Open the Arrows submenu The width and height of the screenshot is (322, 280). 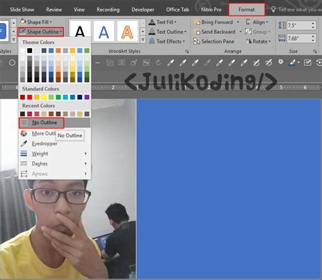click(54, 174)
